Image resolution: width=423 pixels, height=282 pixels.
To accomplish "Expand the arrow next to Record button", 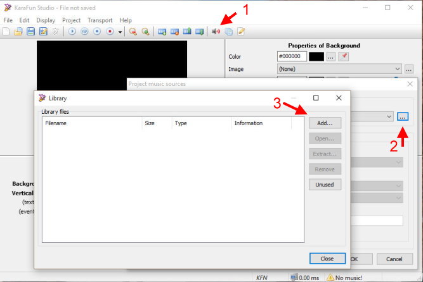I will point(120,32).
